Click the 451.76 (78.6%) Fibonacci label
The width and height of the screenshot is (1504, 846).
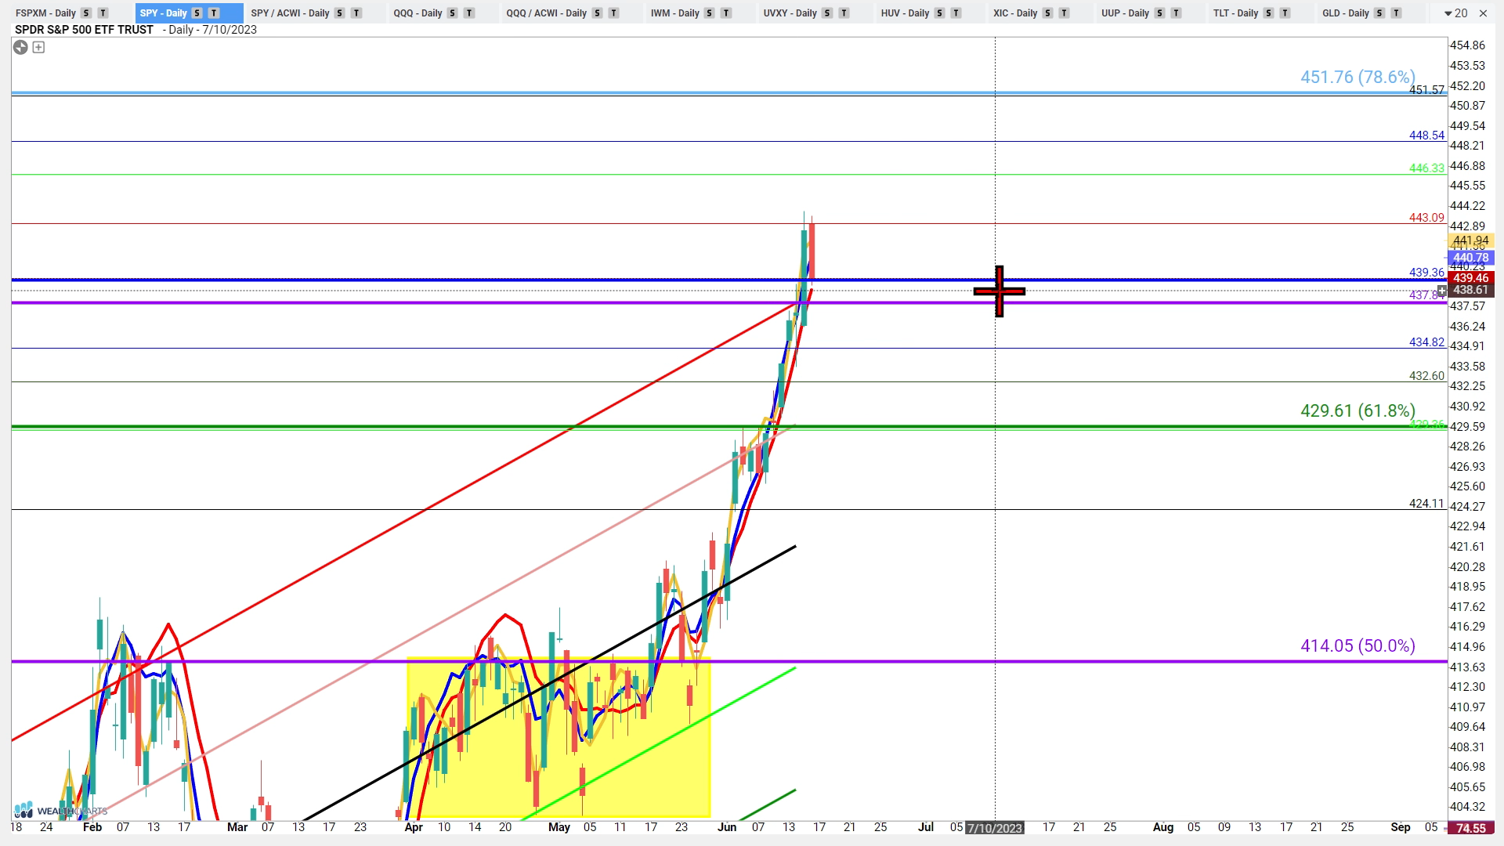point(1358,77)
